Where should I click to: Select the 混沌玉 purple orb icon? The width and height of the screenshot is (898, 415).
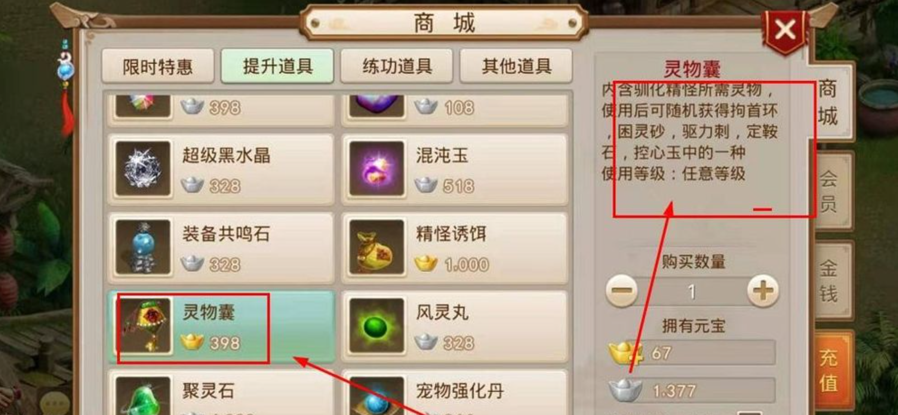(x=377, y=169)
